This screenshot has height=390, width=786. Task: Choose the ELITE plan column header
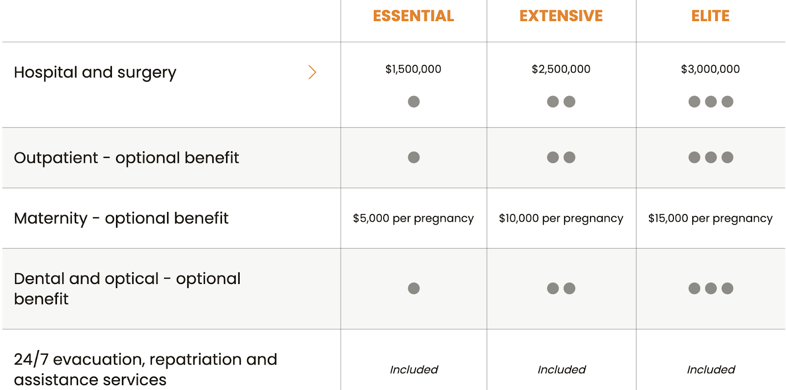pyautogui.click(x=710, y=16)
